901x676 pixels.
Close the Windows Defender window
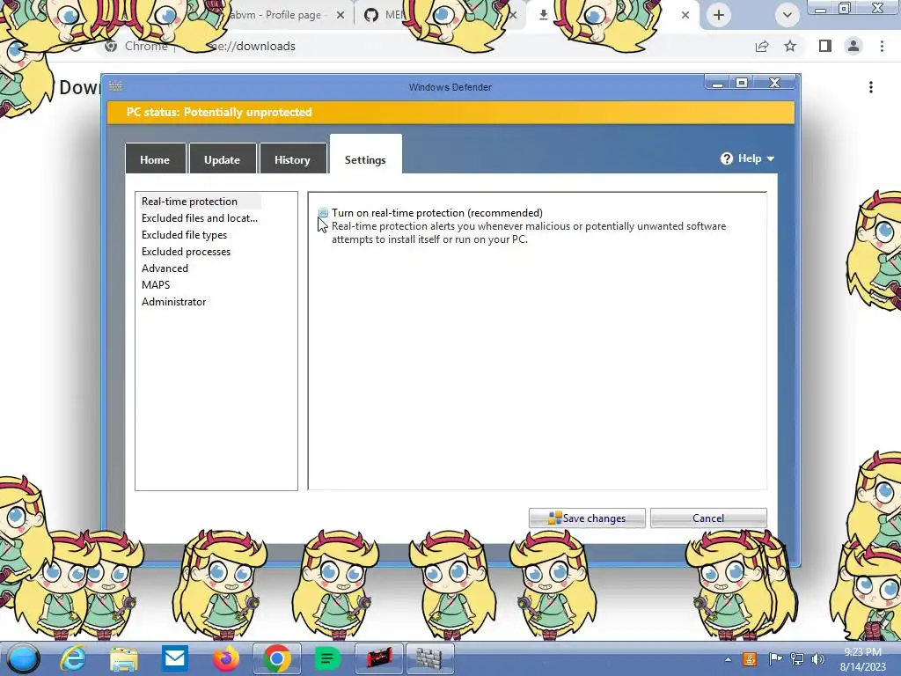(x=774, y=84)
